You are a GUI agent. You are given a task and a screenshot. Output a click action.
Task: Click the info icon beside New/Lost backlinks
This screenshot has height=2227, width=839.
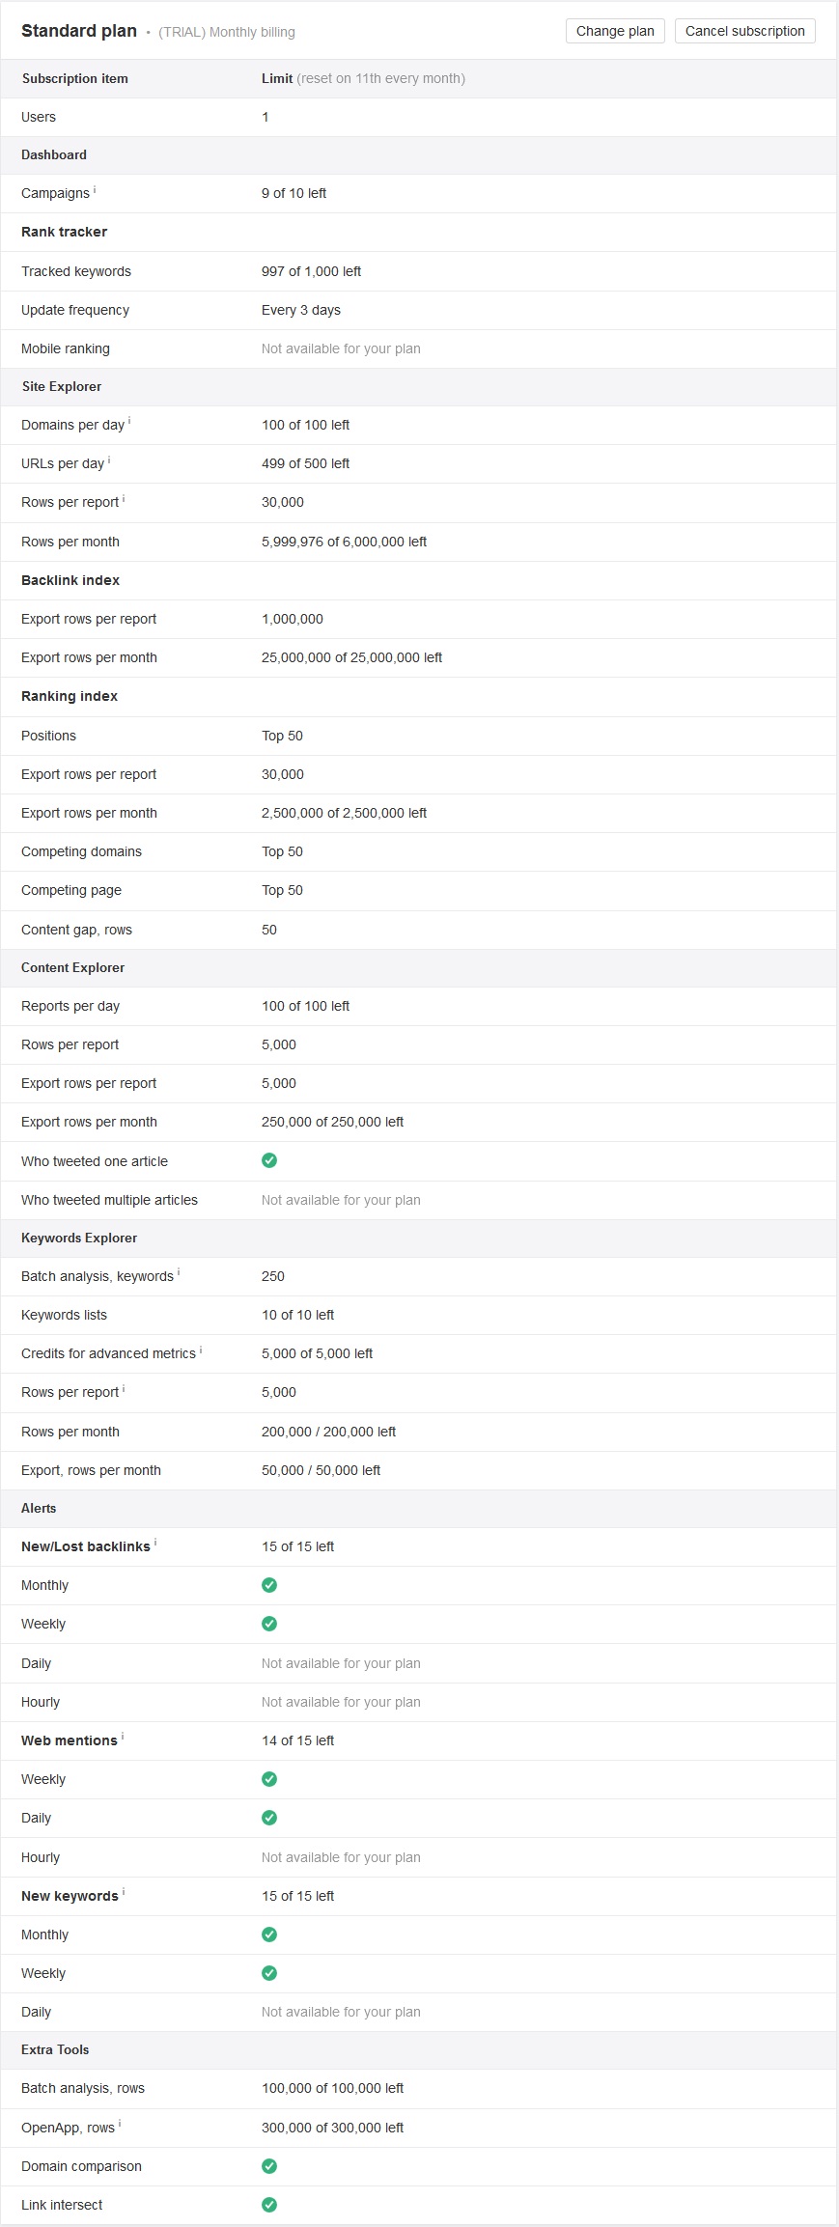(x=155, y=1544)
